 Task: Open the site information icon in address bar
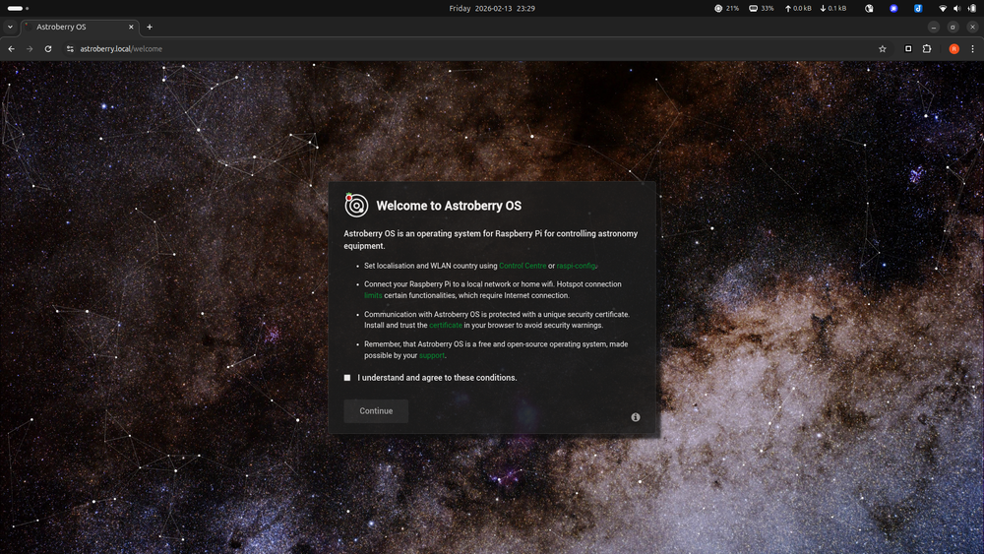point(70,48)
